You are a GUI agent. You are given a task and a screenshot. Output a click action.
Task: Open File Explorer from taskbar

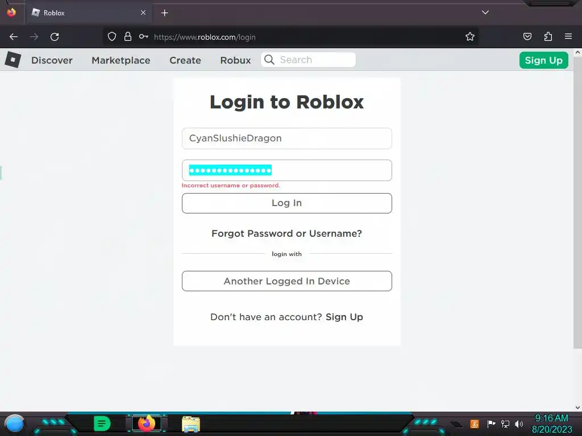click(191, 424)
